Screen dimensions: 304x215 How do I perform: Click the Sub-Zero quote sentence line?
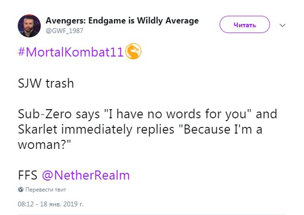point(147,114)
